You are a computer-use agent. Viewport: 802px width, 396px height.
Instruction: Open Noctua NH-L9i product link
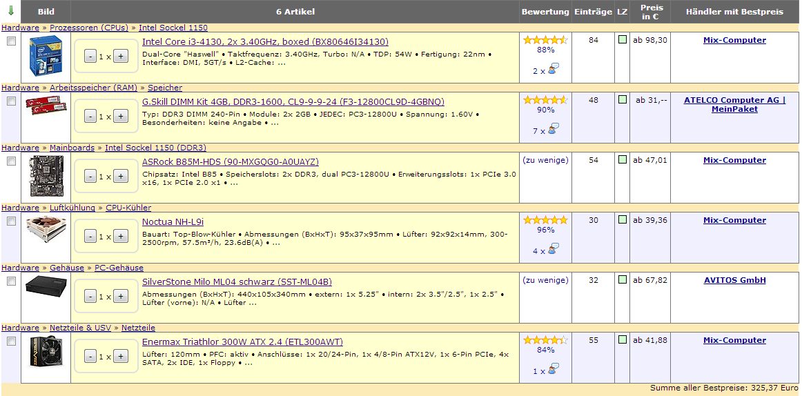(173, 221)
